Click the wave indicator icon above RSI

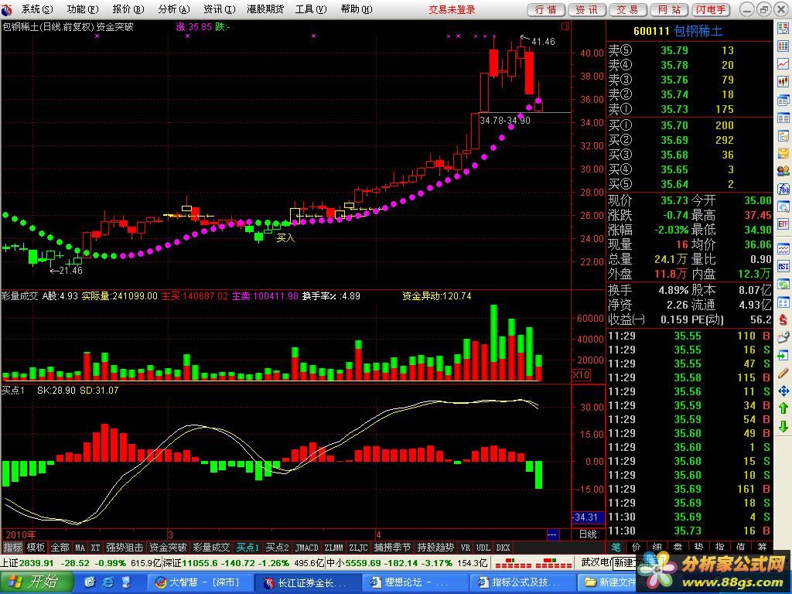tap(783, 248)
